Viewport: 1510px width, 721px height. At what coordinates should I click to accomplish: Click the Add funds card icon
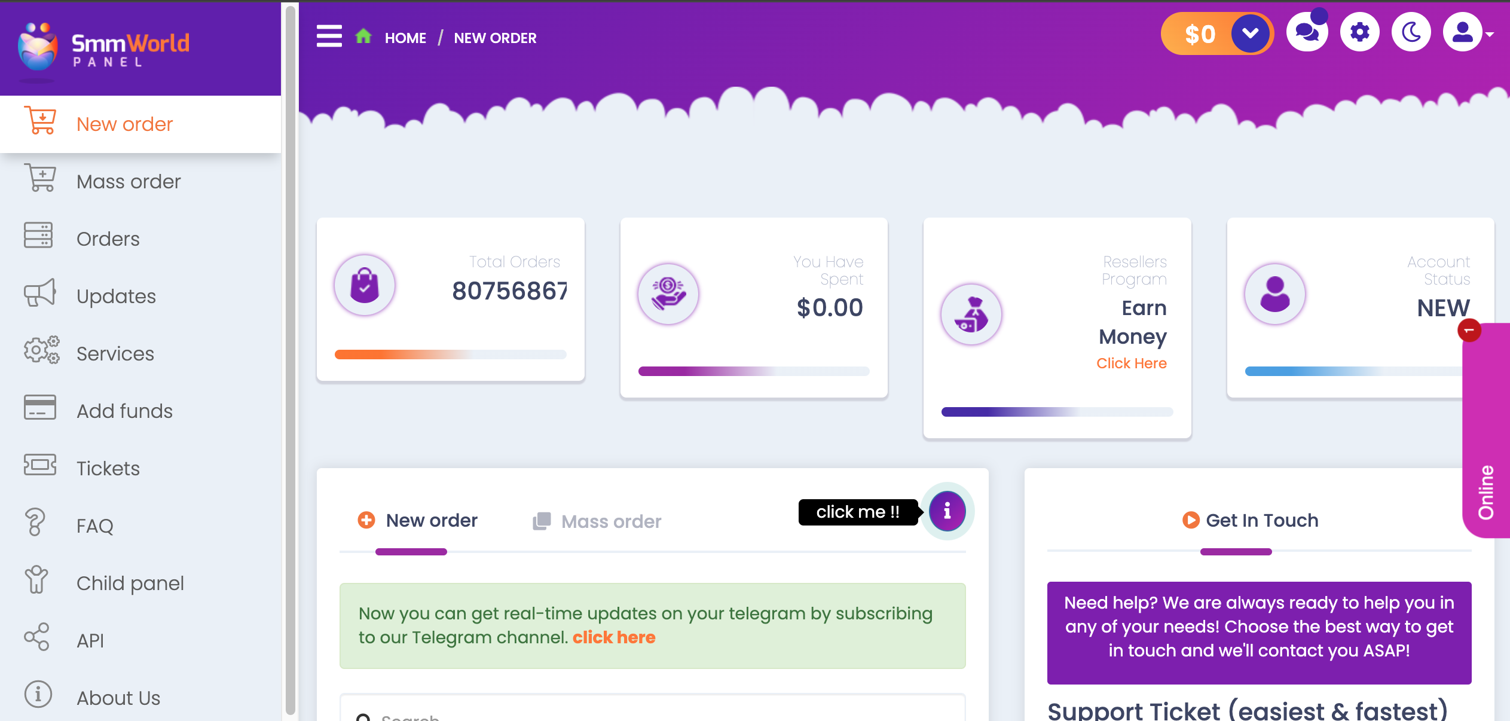click(39, 408)
